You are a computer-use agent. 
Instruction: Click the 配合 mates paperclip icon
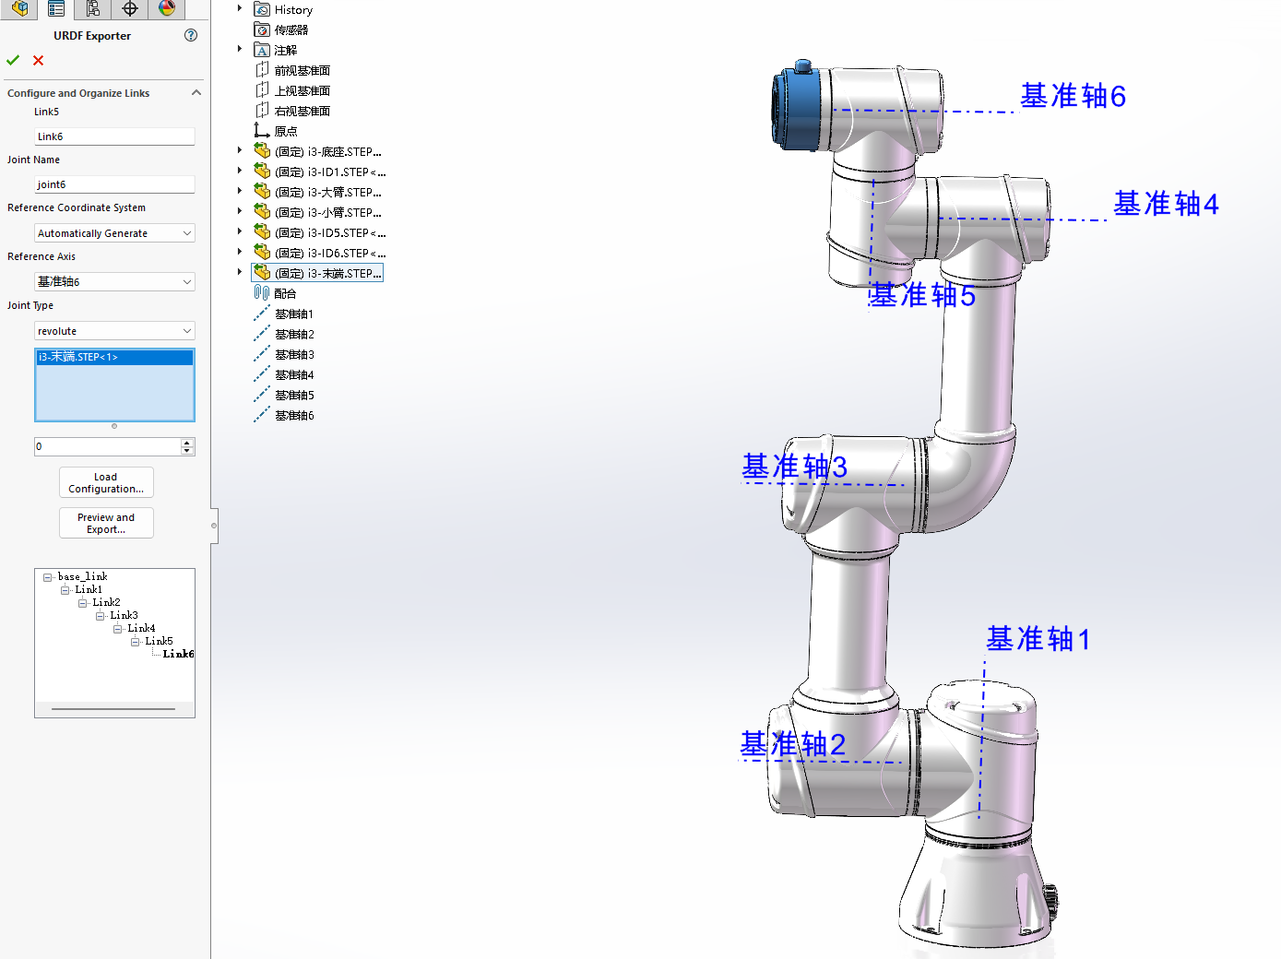(262, 293)
